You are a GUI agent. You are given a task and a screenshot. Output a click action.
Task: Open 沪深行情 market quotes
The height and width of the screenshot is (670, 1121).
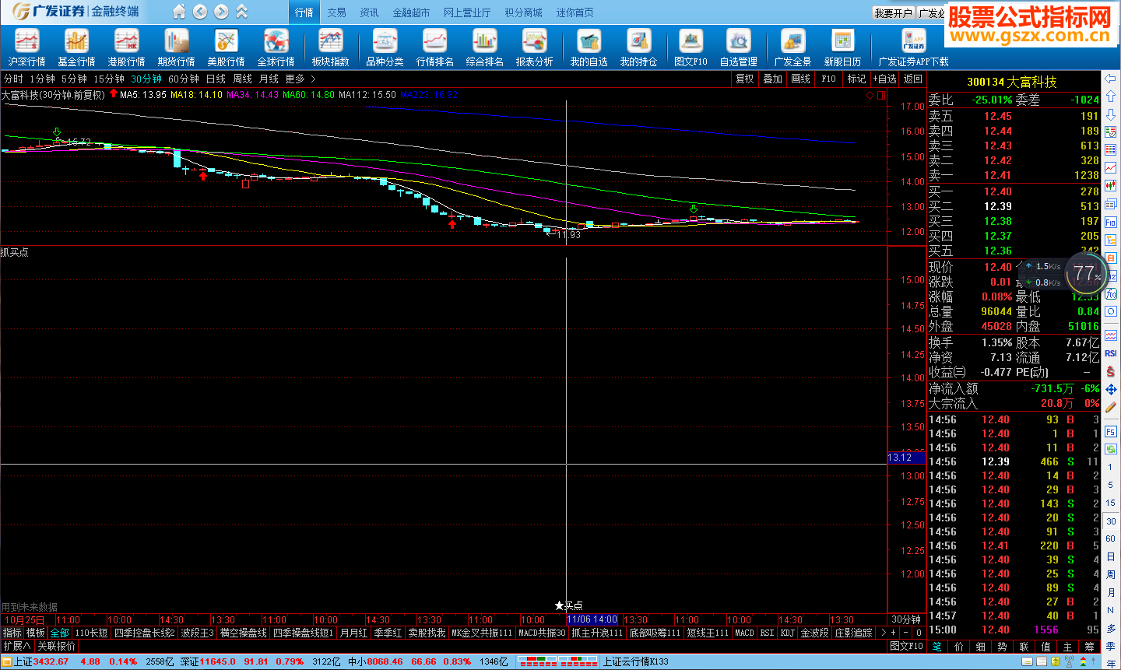tap(26, 47)
